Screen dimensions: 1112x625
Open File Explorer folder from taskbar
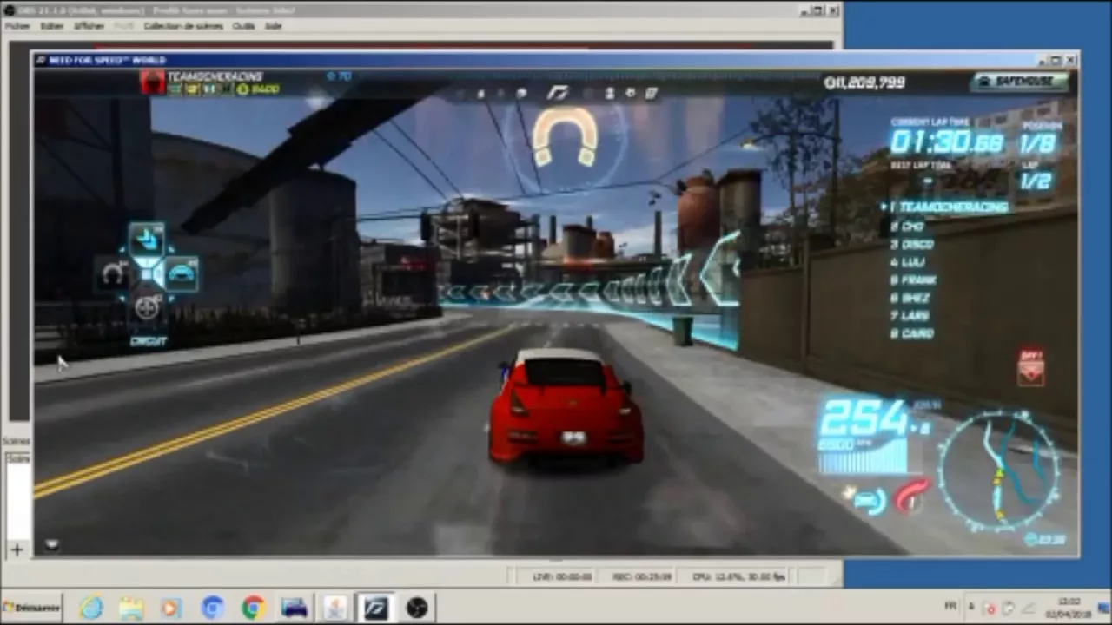[x=131, y=608]
